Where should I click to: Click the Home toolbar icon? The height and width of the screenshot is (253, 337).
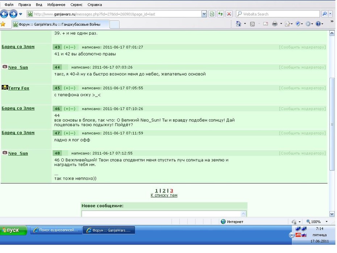click(238, 24)
